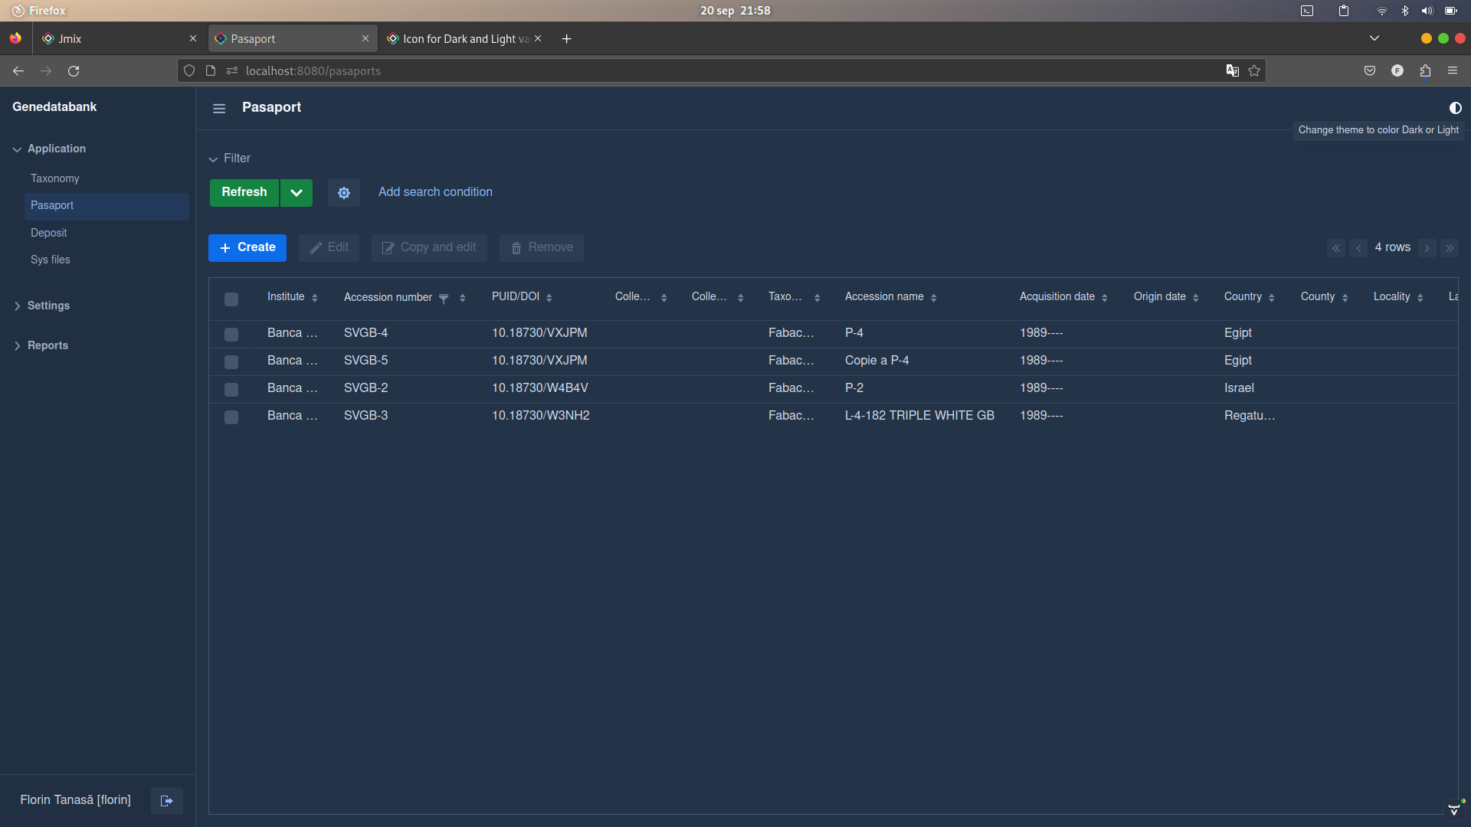Click the 10.18730/W4B4V cell
1471x827 pixels.
pos(540,388)
